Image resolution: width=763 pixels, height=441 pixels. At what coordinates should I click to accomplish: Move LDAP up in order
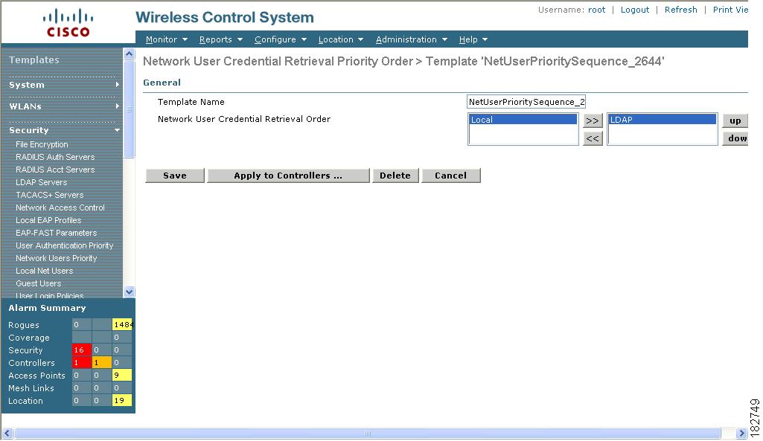point(735,120)
